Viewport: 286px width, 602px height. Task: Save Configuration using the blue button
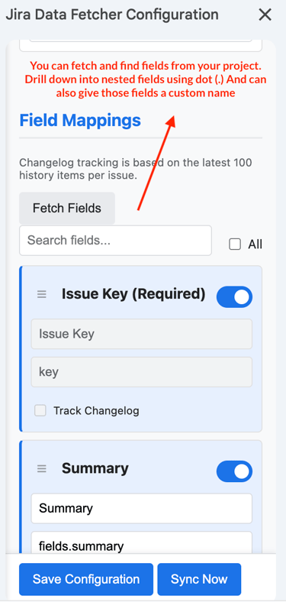tap(86, 579)
